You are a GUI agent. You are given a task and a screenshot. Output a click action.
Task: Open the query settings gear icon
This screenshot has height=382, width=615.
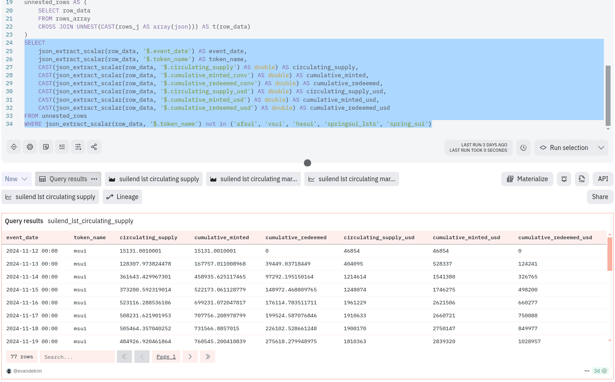tap(30, 147)
